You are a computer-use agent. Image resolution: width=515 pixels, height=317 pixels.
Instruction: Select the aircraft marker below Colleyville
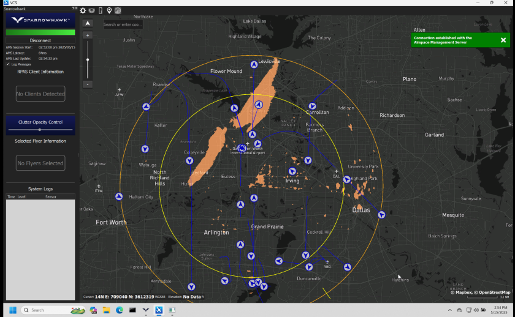tap(189, 160)
